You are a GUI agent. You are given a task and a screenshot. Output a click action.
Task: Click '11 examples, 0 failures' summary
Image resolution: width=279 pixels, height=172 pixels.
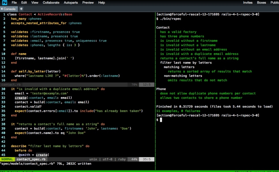point(178,111)
